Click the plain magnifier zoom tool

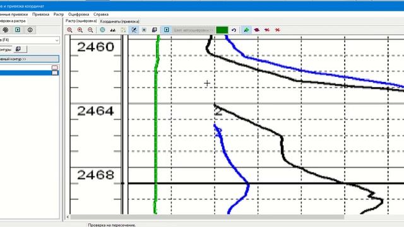[69, 30]
